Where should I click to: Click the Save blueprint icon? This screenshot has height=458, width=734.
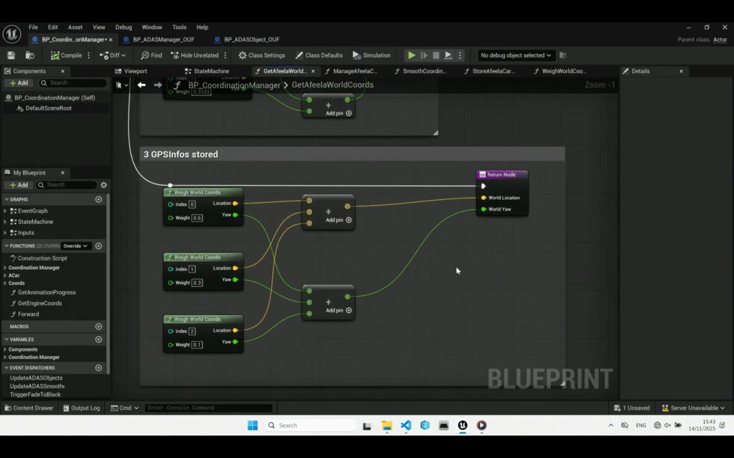(x=11, y=56)
